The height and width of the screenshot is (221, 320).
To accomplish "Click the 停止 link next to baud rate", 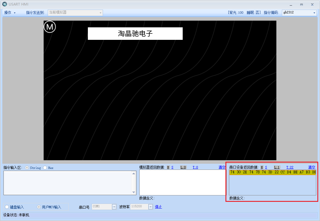I will click(158, 207).
